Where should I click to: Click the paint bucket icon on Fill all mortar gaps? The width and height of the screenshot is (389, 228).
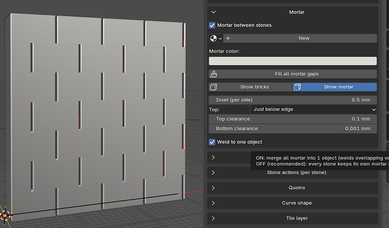pos(214,74)
